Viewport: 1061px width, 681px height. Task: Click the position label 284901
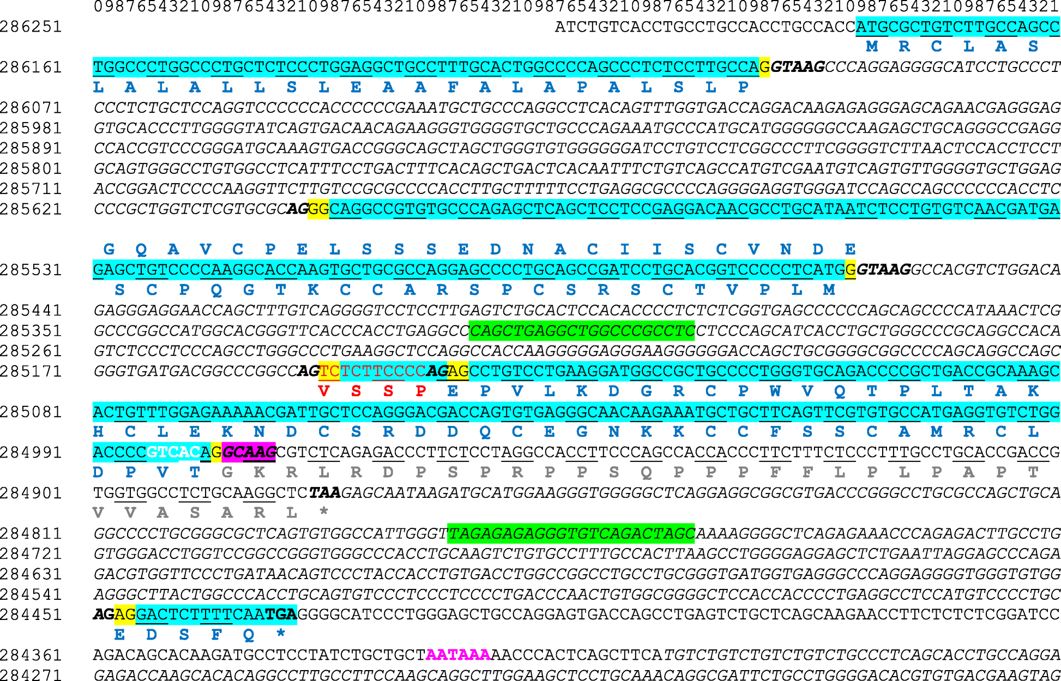tap(31, 493)
